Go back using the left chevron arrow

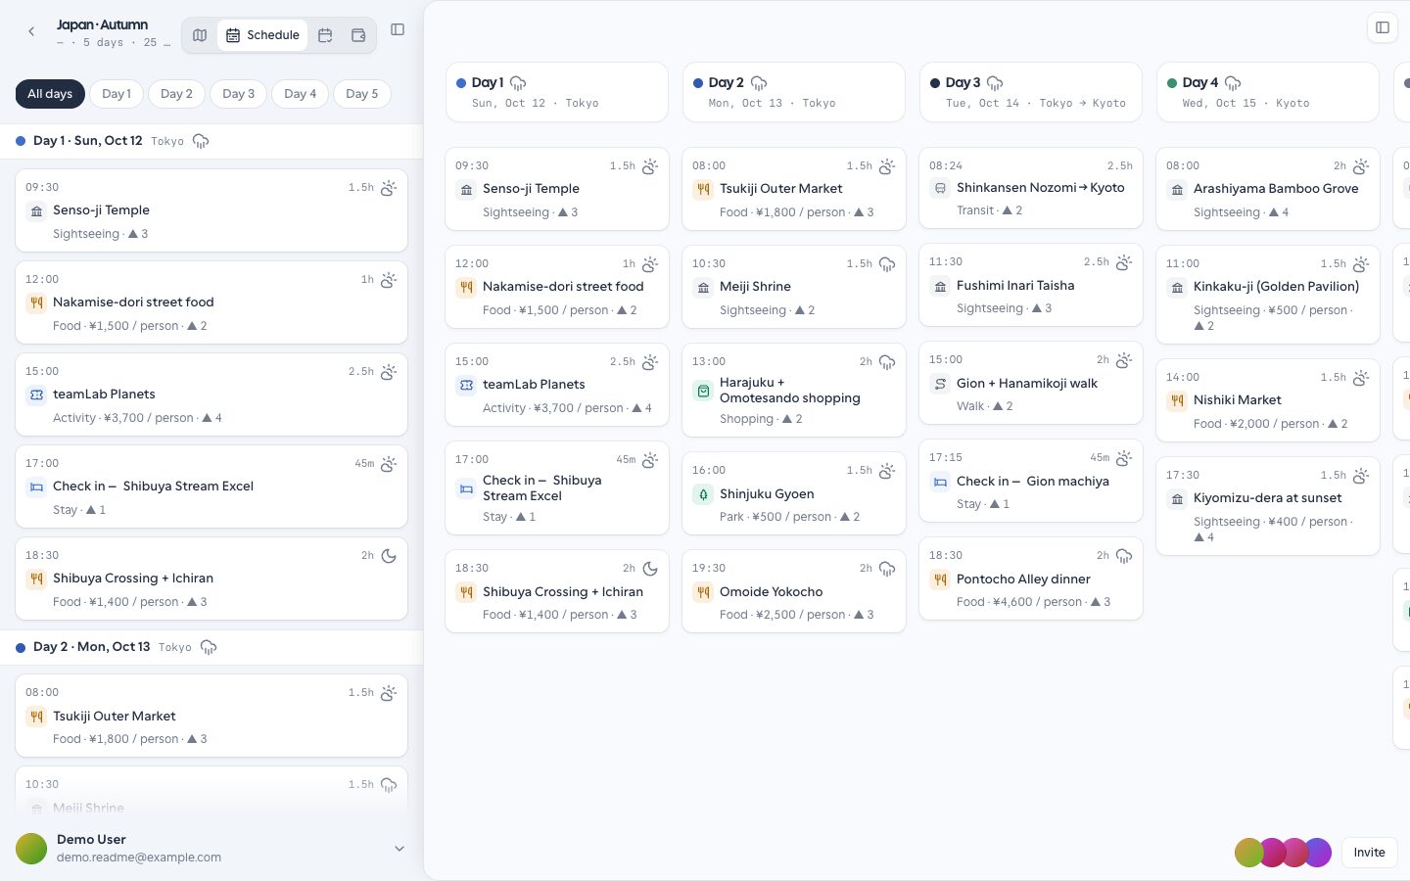point(31,32)
